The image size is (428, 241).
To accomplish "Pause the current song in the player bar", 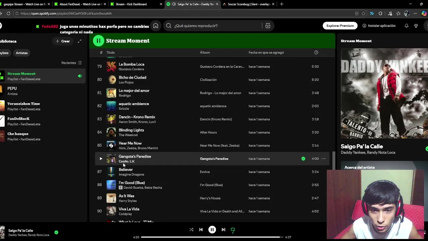I will (x=212, y=230).
